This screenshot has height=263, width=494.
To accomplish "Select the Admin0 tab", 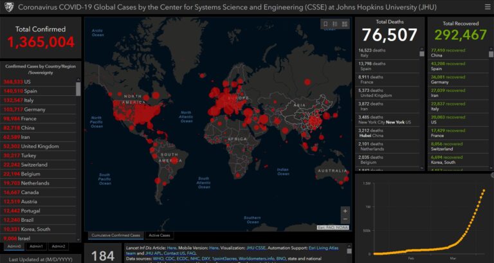I will [14, 246].
